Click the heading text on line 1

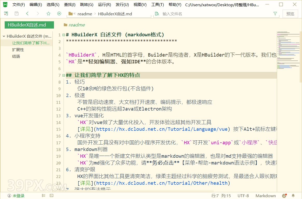point(115,35)
